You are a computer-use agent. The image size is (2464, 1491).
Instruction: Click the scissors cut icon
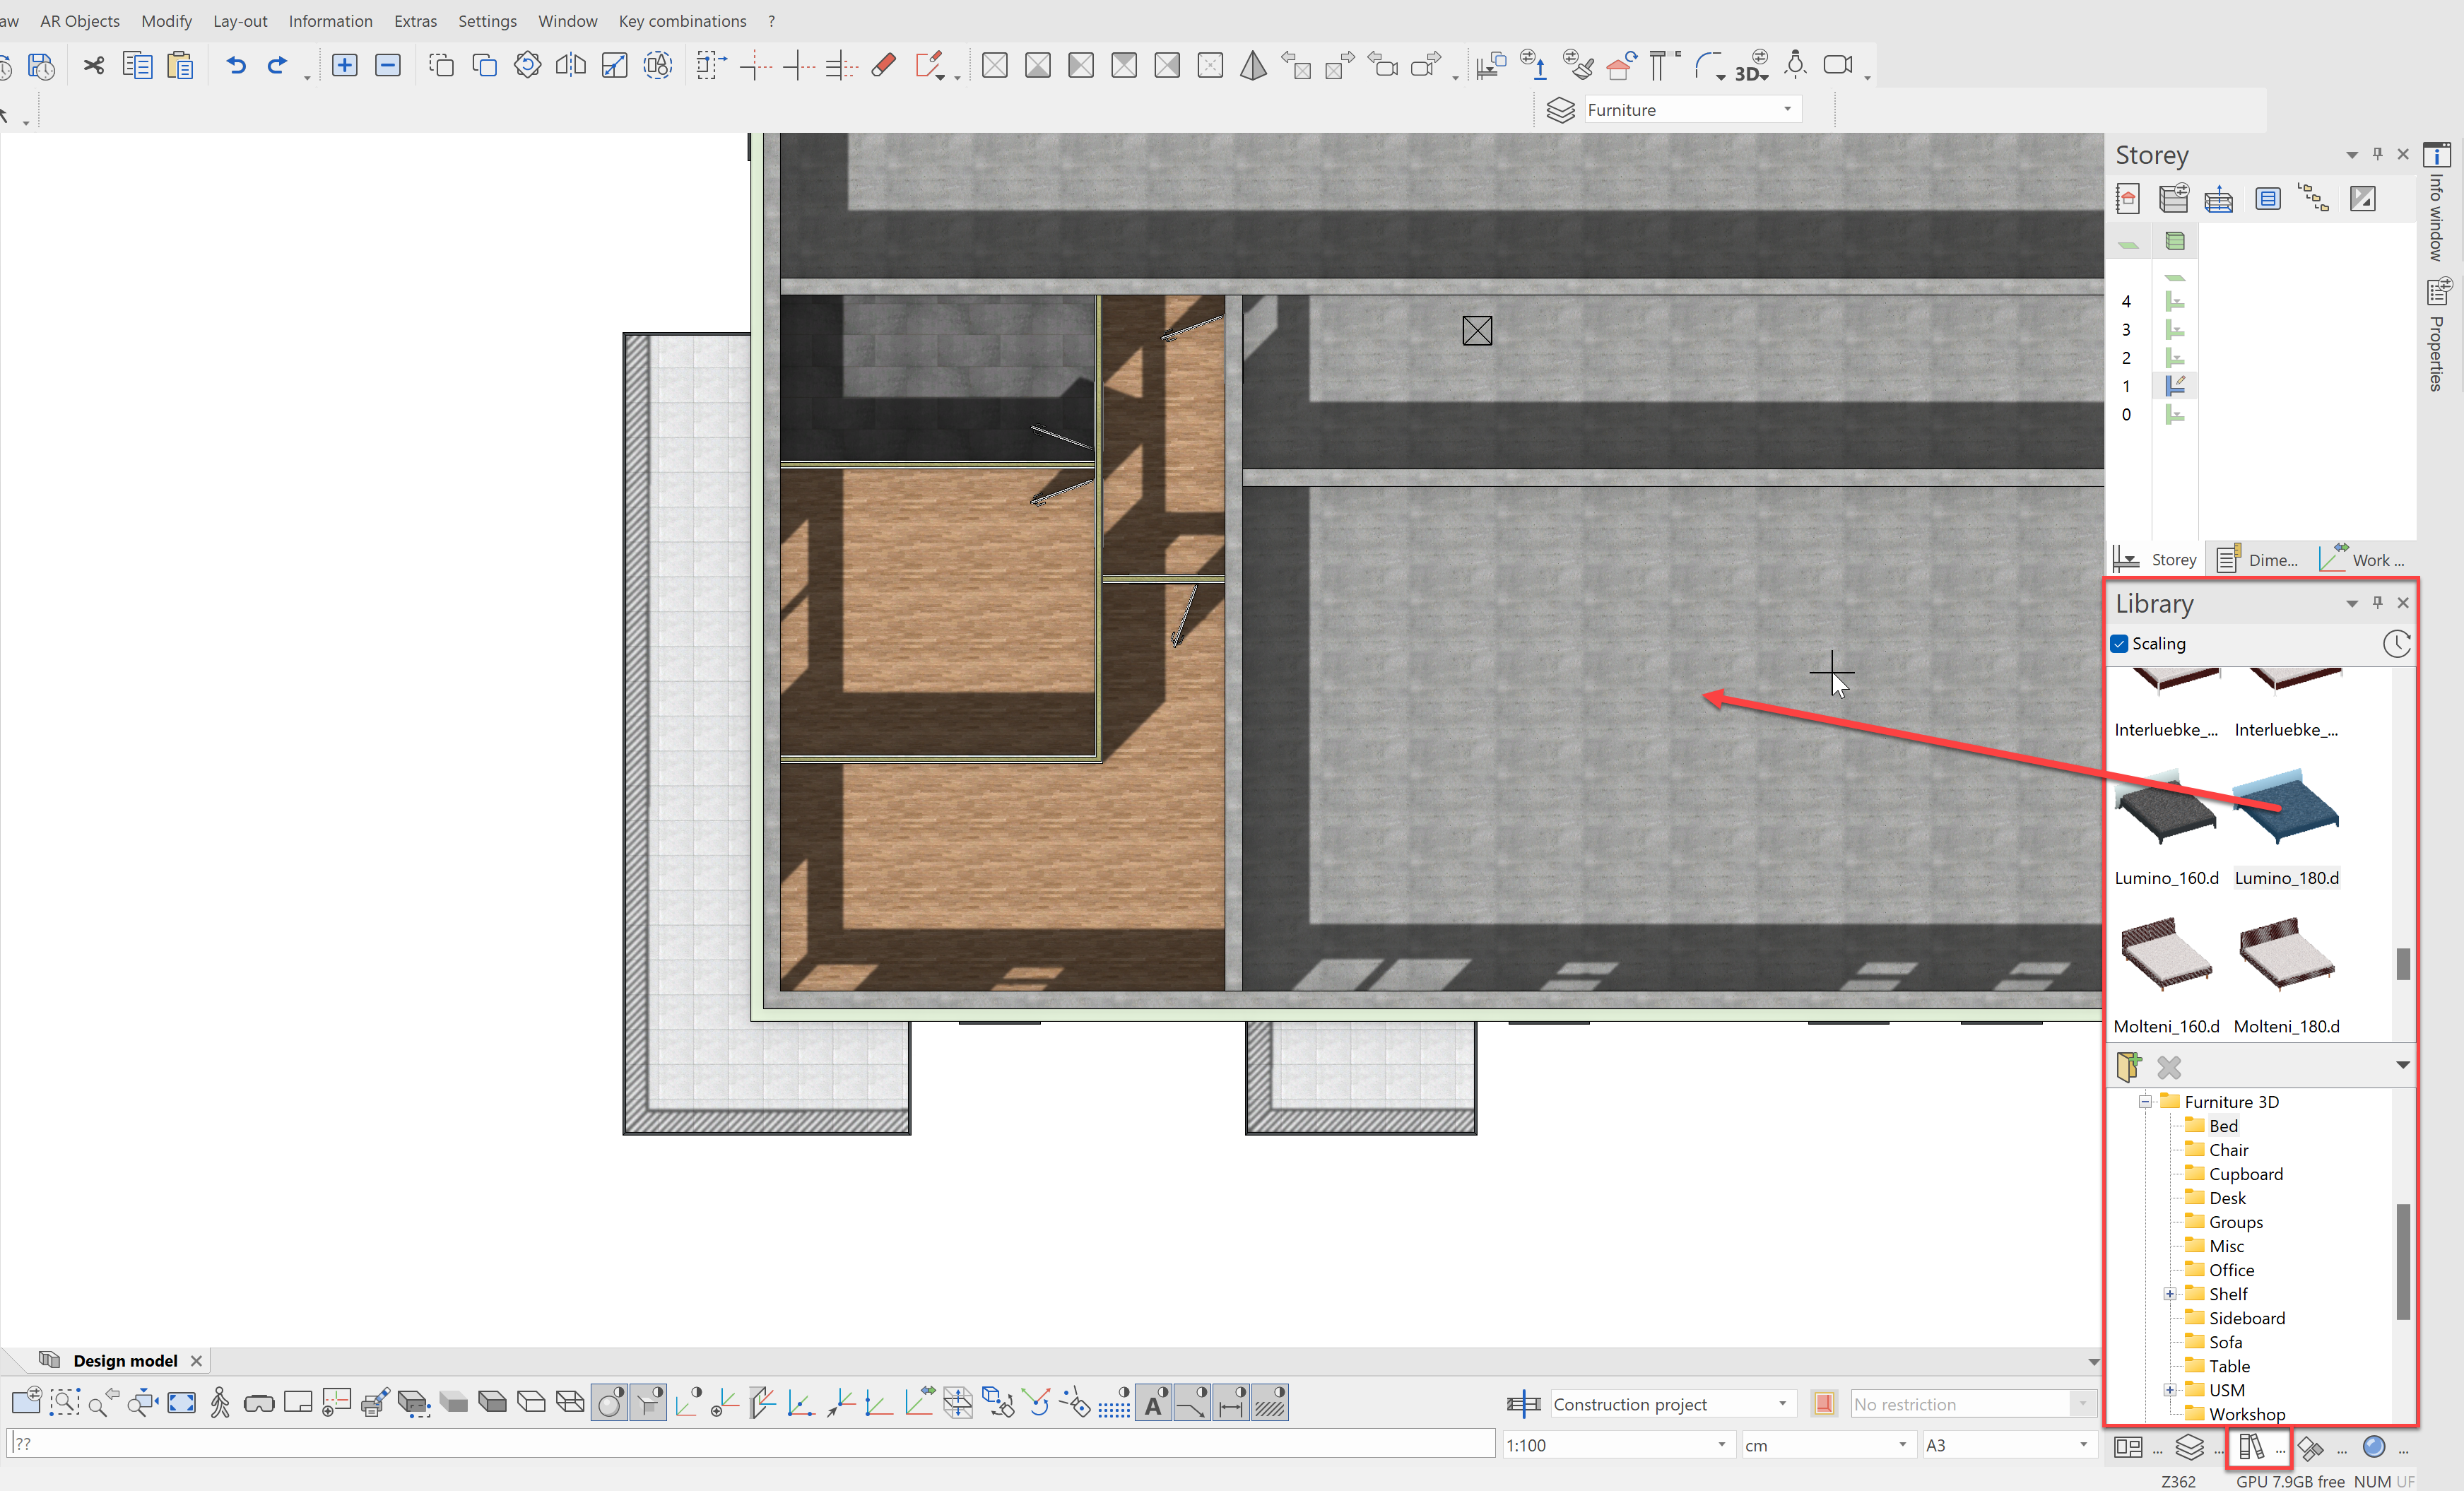click(94, 66)
